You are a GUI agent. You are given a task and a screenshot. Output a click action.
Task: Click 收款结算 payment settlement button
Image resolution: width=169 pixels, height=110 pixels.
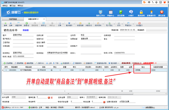pyautogui.click(x=80, y=24)
